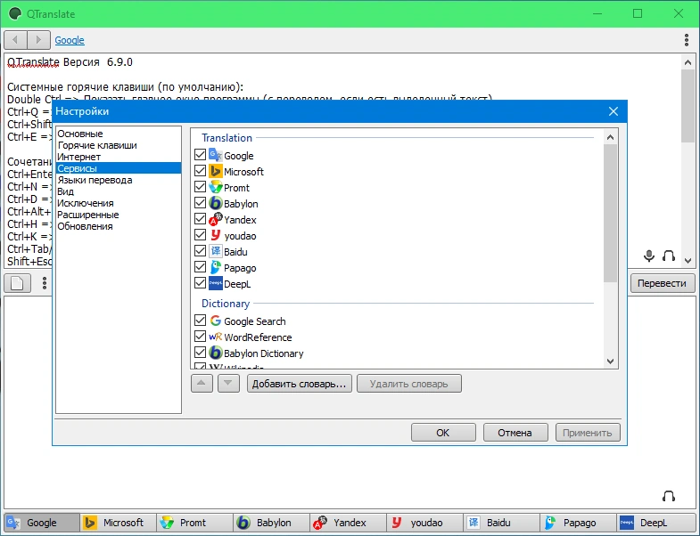The image size is (700, 536).
Task: Click the Применить button
Action: [588, 433]
